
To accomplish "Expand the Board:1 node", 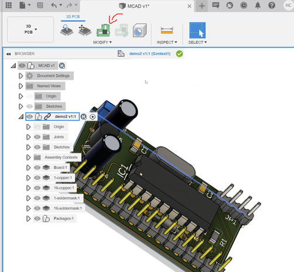I will pyautogui.click(x=28, y=168).
